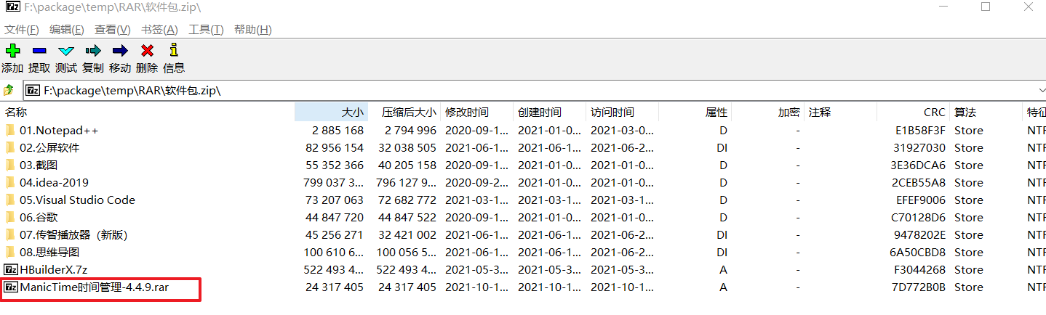1046x315 pixels.
Task: Click the archive icon of ManicTime时间管理-4.4.9.rar
Action: click(10, 287)
